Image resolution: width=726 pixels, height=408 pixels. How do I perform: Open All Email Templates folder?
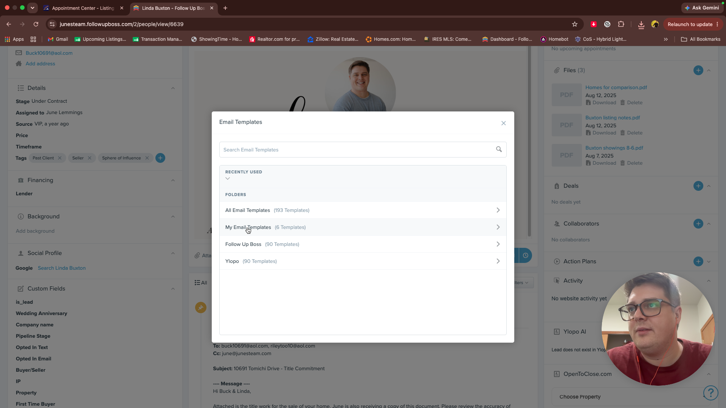coord(363,210)
